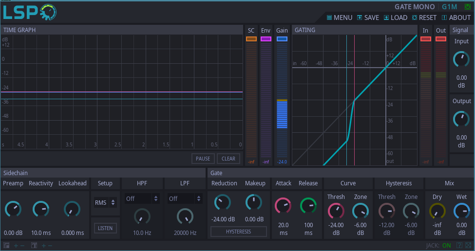Toggle Out meter red visibility button
Screen dimensions: 475x251
[x=441, y=39]
